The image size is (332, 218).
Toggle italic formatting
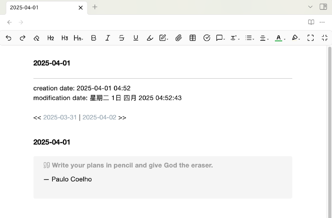pos(108,38)
